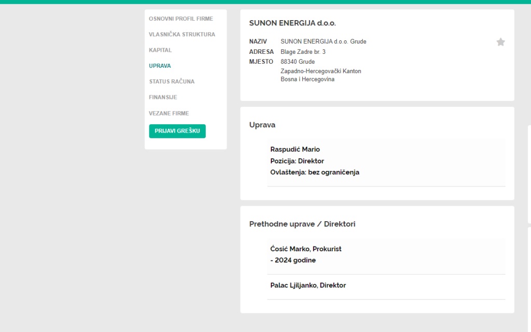Open the Osnovni profil firme section

tap(181, 19)
